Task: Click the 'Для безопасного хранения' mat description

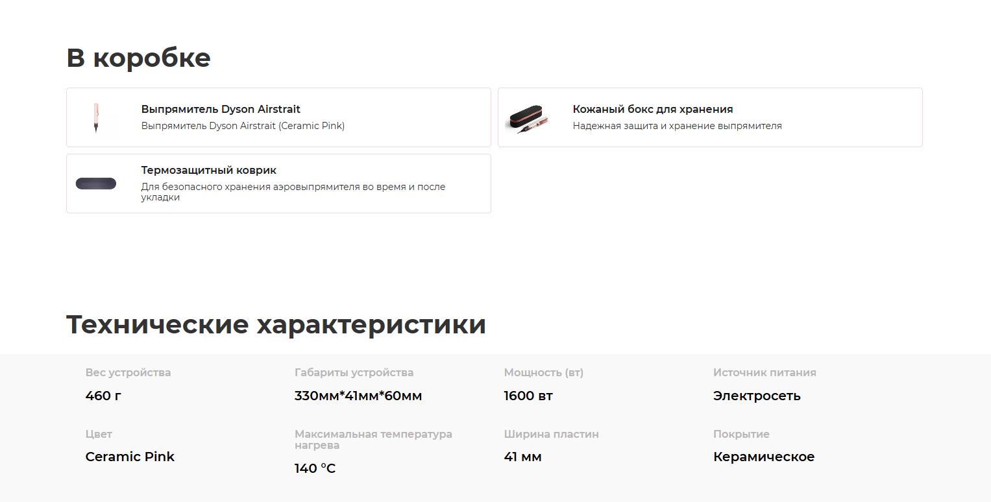Action: click(x=293, y=191)
